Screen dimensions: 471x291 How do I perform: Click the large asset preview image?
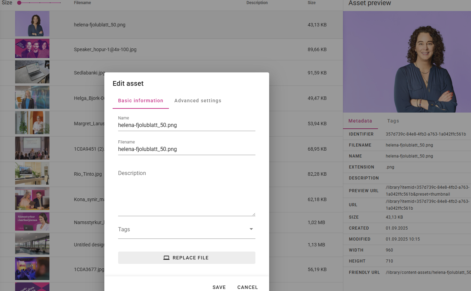(407, 62)
